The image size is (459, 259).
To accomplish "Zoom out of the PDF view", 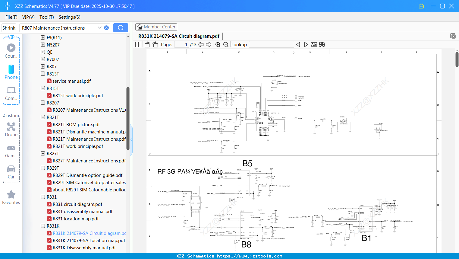I will click(226, 44).
